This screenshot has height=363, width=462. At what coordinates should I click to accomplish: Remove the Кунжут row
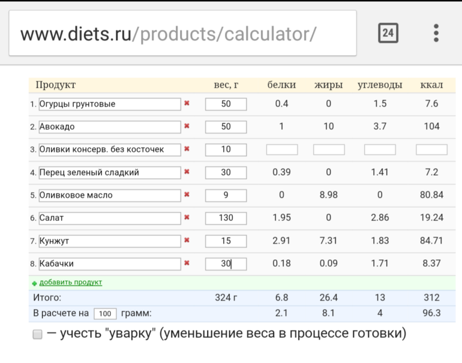pyautogui.click(x=187, y=241)
